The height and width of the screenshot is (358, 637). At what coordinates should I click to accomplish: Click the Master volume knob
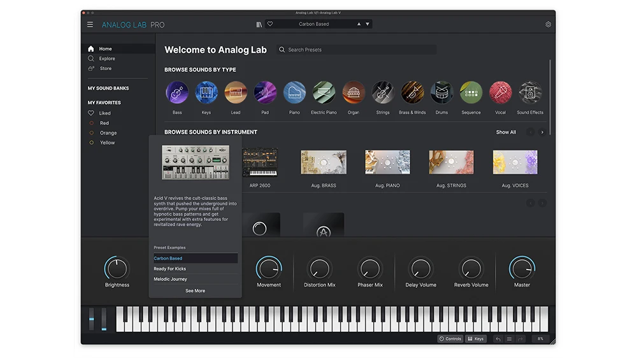pos(522,269)
